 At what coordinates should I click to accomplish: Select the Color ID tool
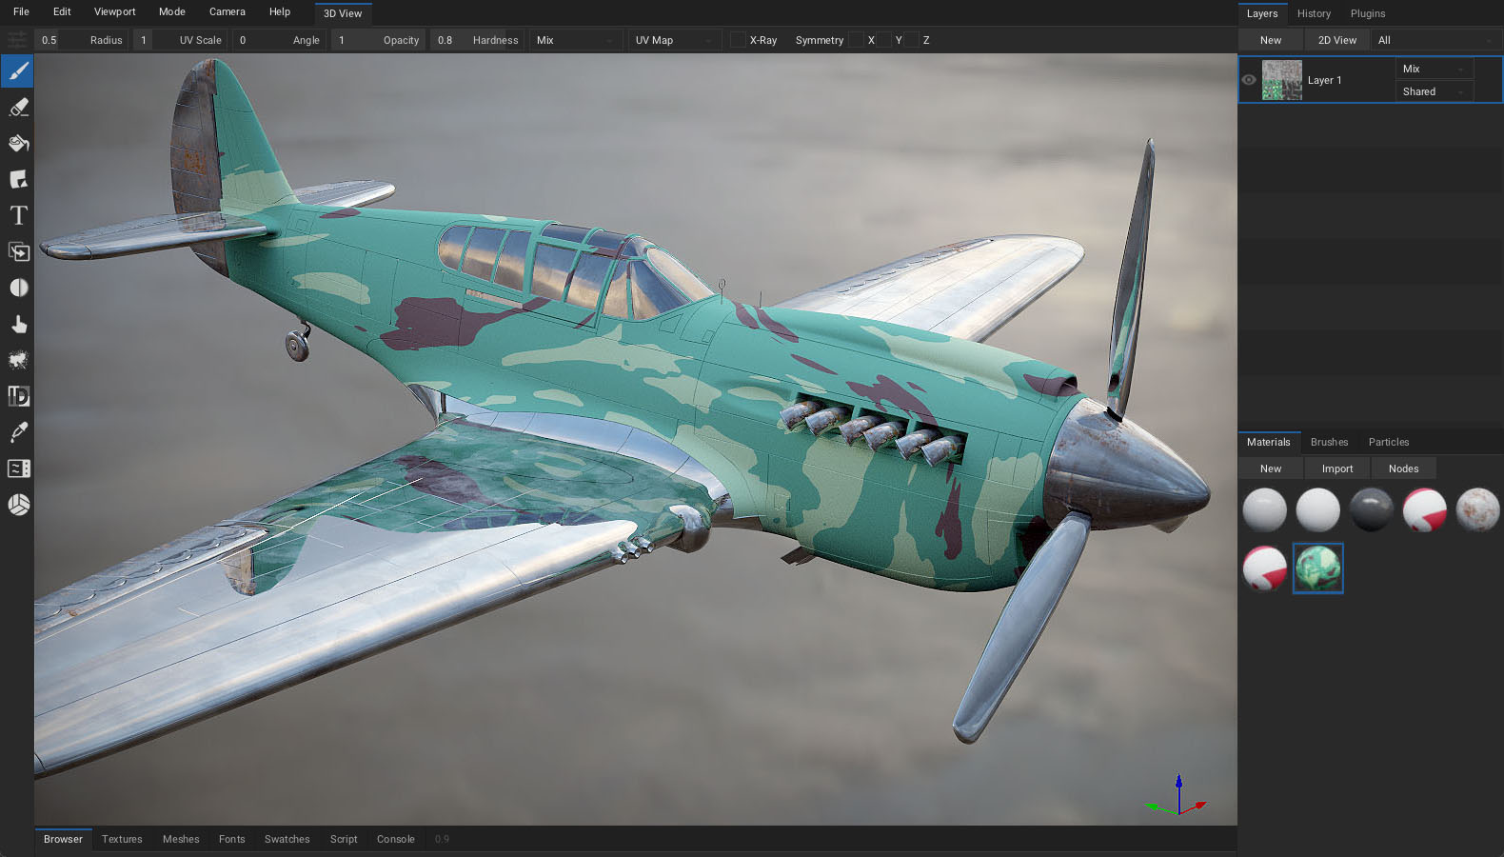(x=18, y=396)
